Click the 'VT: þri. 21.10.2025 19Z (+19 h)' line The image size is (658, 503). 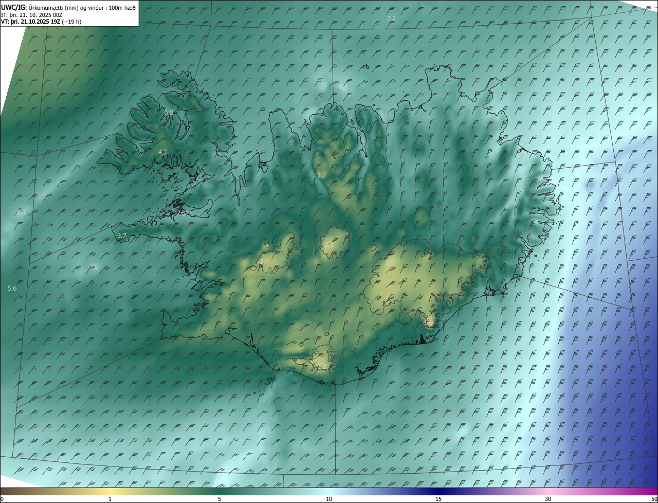(41, 22)
